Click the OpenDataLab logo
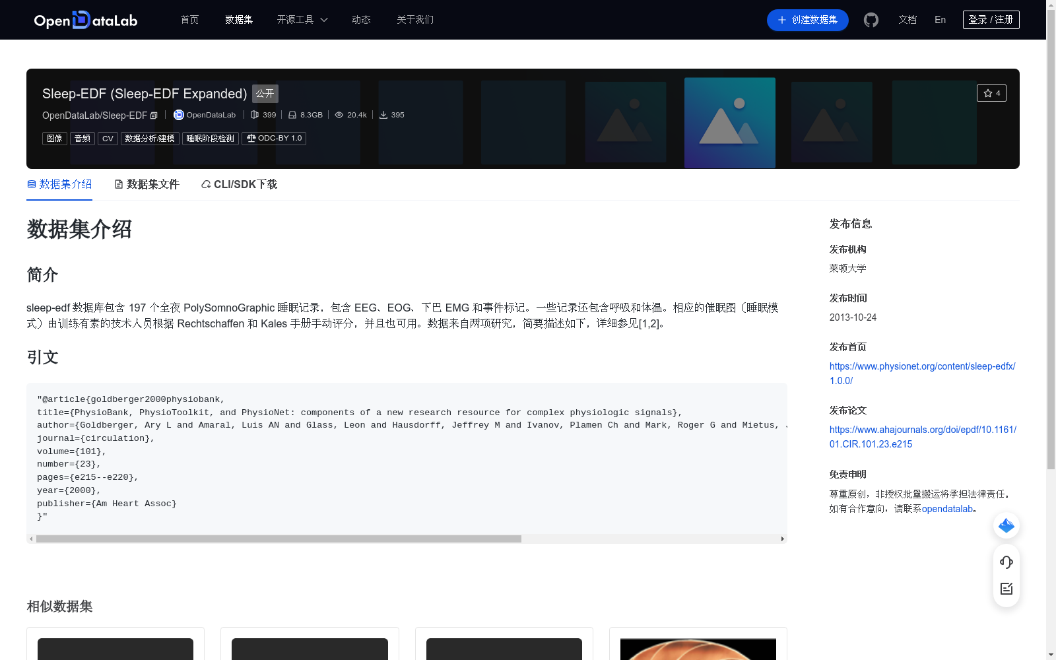 point(86,20)
